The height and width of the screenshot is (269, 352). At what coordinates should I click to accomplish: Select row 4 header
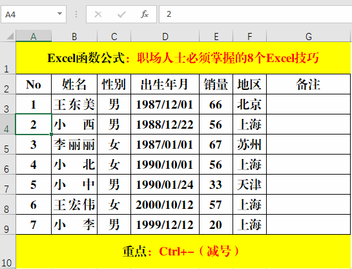pyautogui.click(x=8, y=124)
